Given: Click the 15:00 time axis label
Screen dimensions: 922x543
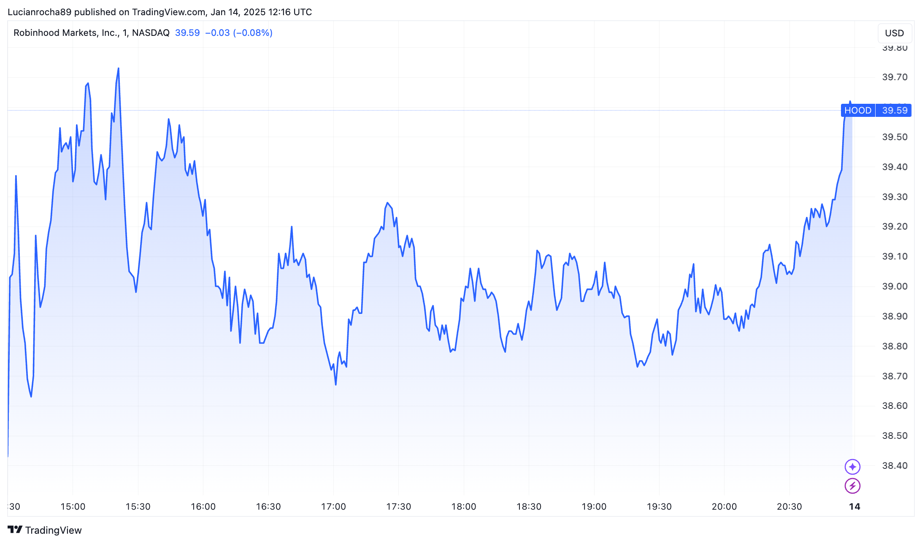Looking at the screenshot, I should click(x=73, y=506).
